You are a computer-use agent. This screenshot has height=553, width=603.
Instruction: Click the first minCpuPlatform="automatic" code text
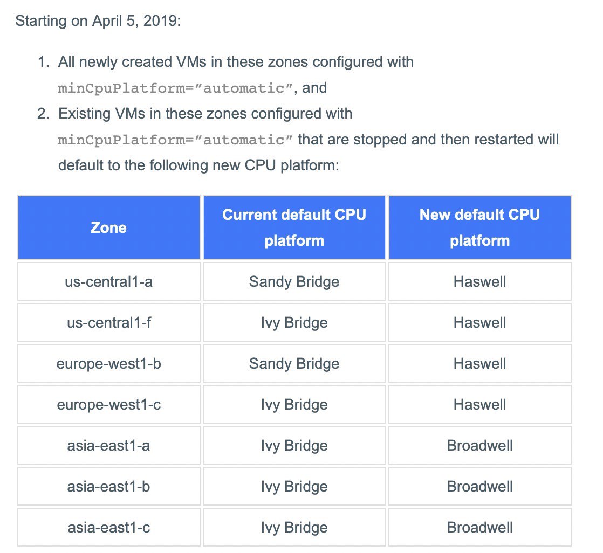coord(176,88)
